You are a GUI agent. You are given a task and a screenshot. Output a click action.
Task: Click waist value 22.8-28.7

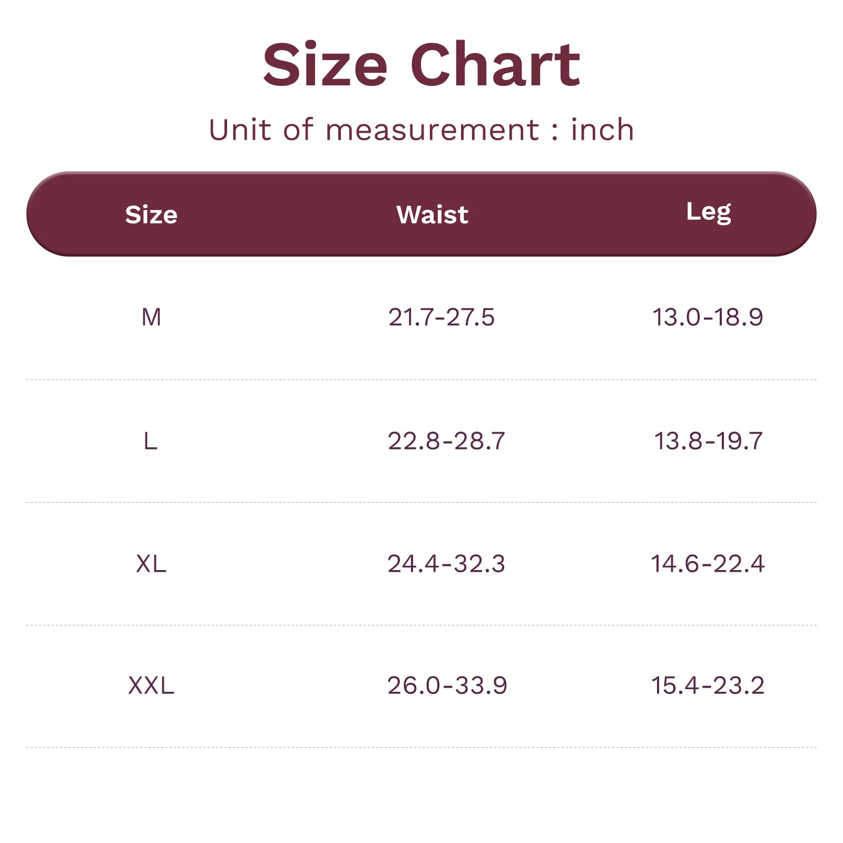pyautogui.click(x=446, y=441)
